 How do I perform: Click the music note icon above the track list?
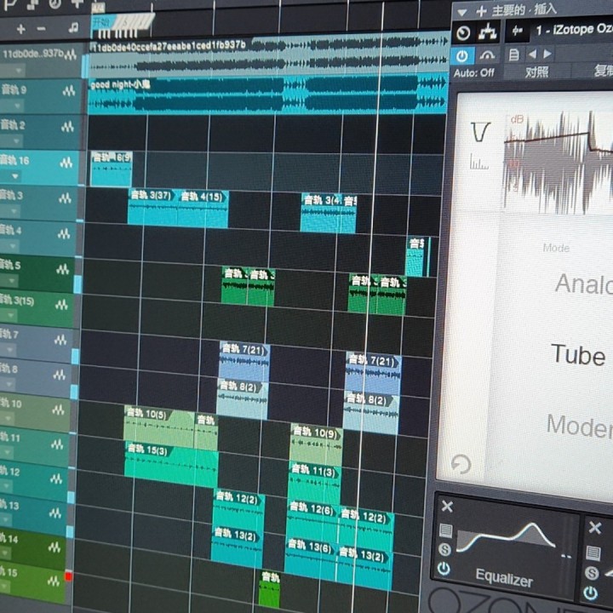click(x=73, y=29)
